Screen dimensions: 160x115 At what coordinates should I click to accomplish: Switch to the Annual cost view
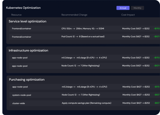click(x=123, y=8)
